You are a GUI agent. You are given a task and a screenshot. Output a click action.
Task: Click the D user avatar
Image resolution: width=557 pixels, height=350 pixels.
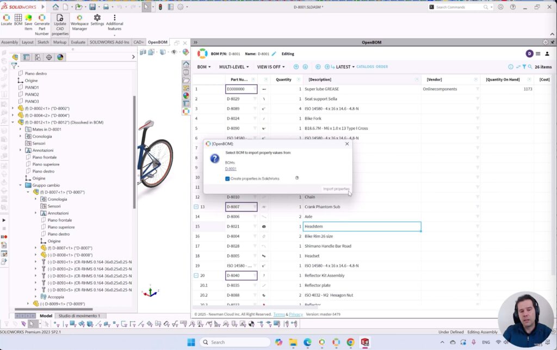pyautogui.click(x=529, y=54)
